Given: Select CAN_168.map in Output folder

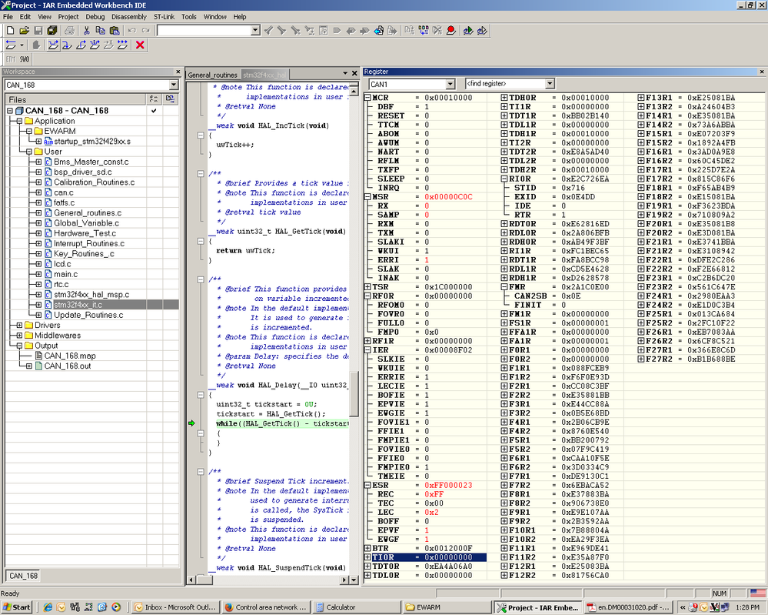Looking at the screenshot, I should pyautogui.click(x=70, y=356).
